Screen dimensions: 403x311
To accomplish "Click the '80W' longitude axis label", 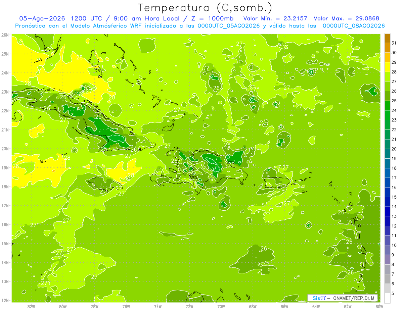I will (63, 306).
